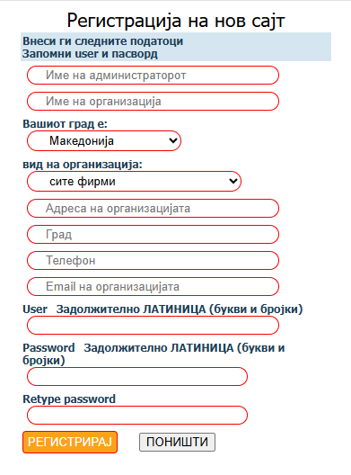Image resolution: width=351 pixels, height=475 pixels.
Task: Click the 'User Задолжително ЛАТИНИЦА' label
Action: (162, 309)
